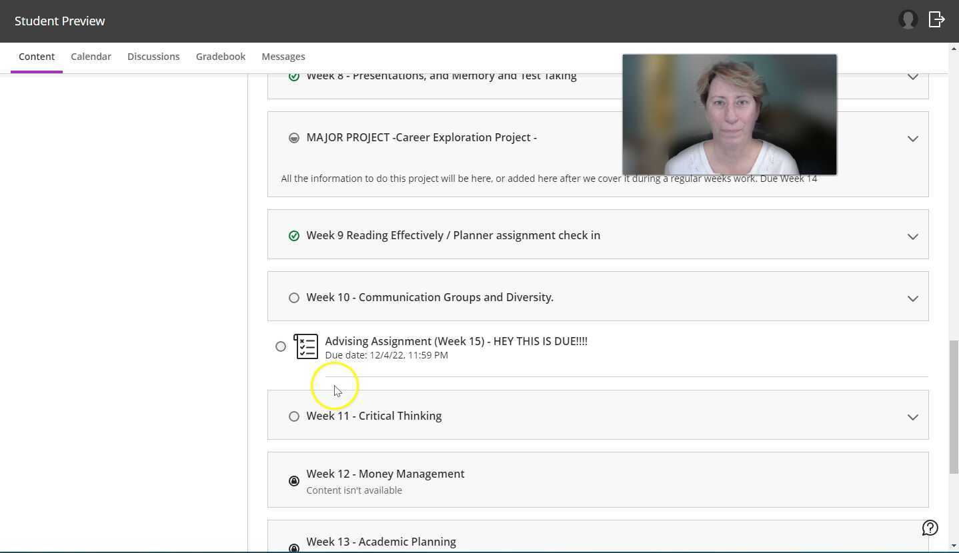Expand Week 11 Critical Thinking chevron
The width and height of the screenshot is (959, 553).
pyautogui.click(x=912, y=417)
